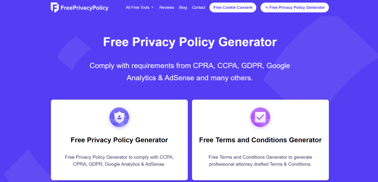The height and width of the screenshot is (182, 378).
Task: Click the purple checkmark icon on Terms card
Action: pyautogui.click(x=260, y=118)
